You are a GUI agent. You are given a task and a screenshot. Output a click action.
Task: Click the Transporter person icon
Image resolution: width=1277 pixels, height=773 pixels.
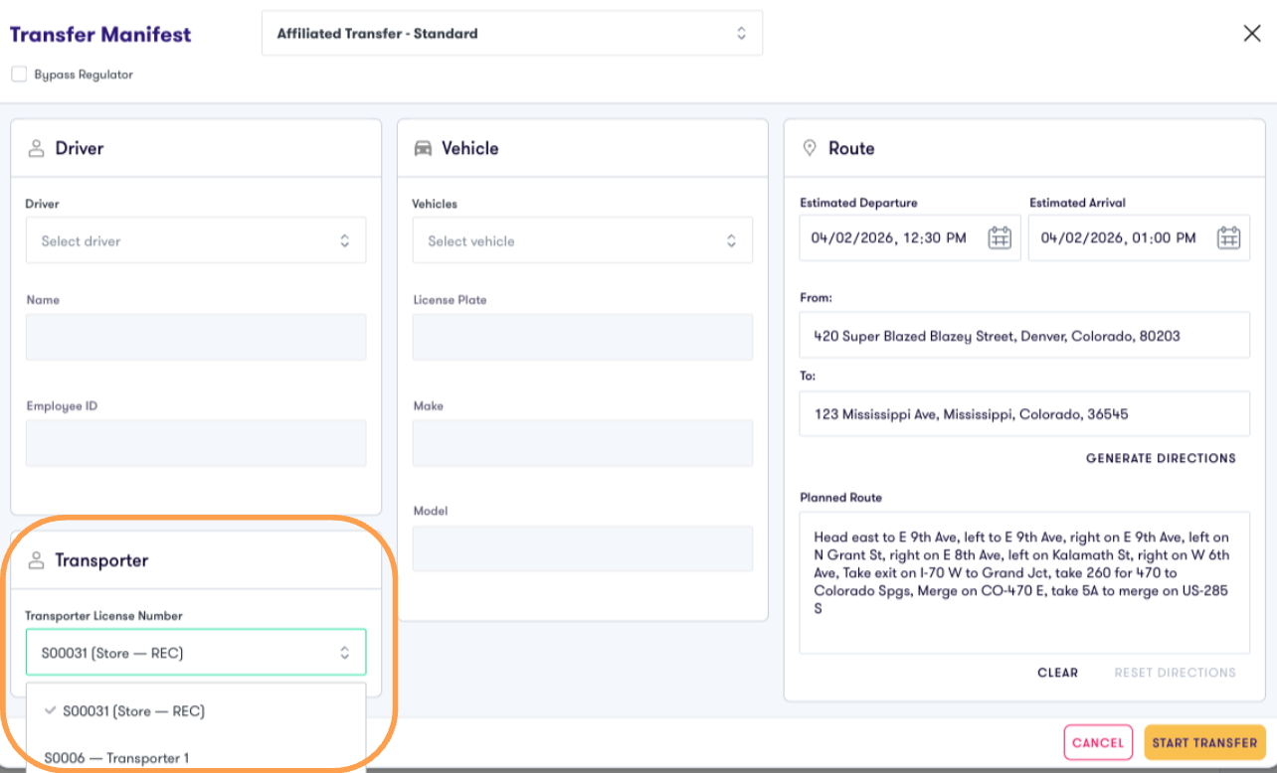(37, 560)
